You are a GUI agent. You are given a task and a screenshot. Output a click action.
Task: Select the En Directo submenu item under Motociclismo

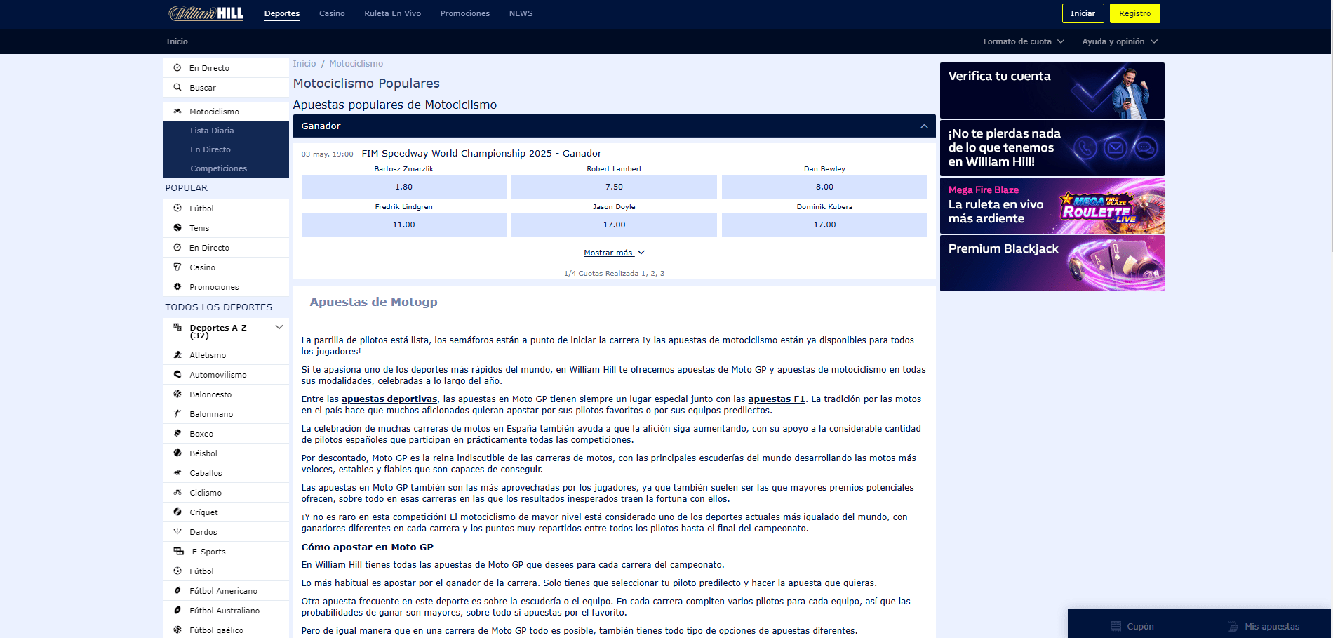coord(226,149)
